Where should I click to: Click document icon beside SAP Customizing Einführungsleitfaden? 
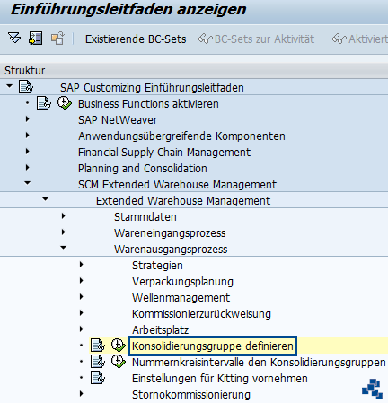point(26,87)
